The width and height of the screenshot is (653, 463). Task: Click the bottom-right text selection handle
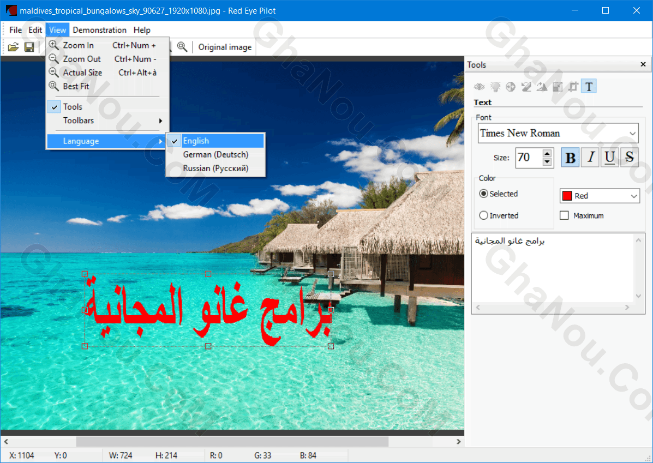coord(331,346)
